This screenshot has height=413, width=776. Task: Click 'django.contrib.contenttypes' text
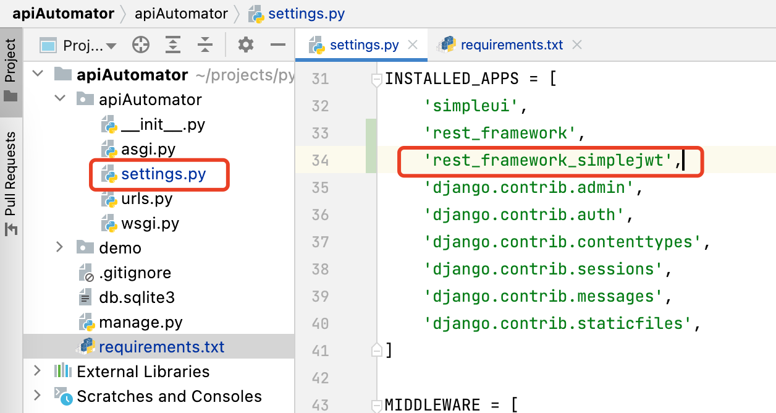(x=562, y=242)
